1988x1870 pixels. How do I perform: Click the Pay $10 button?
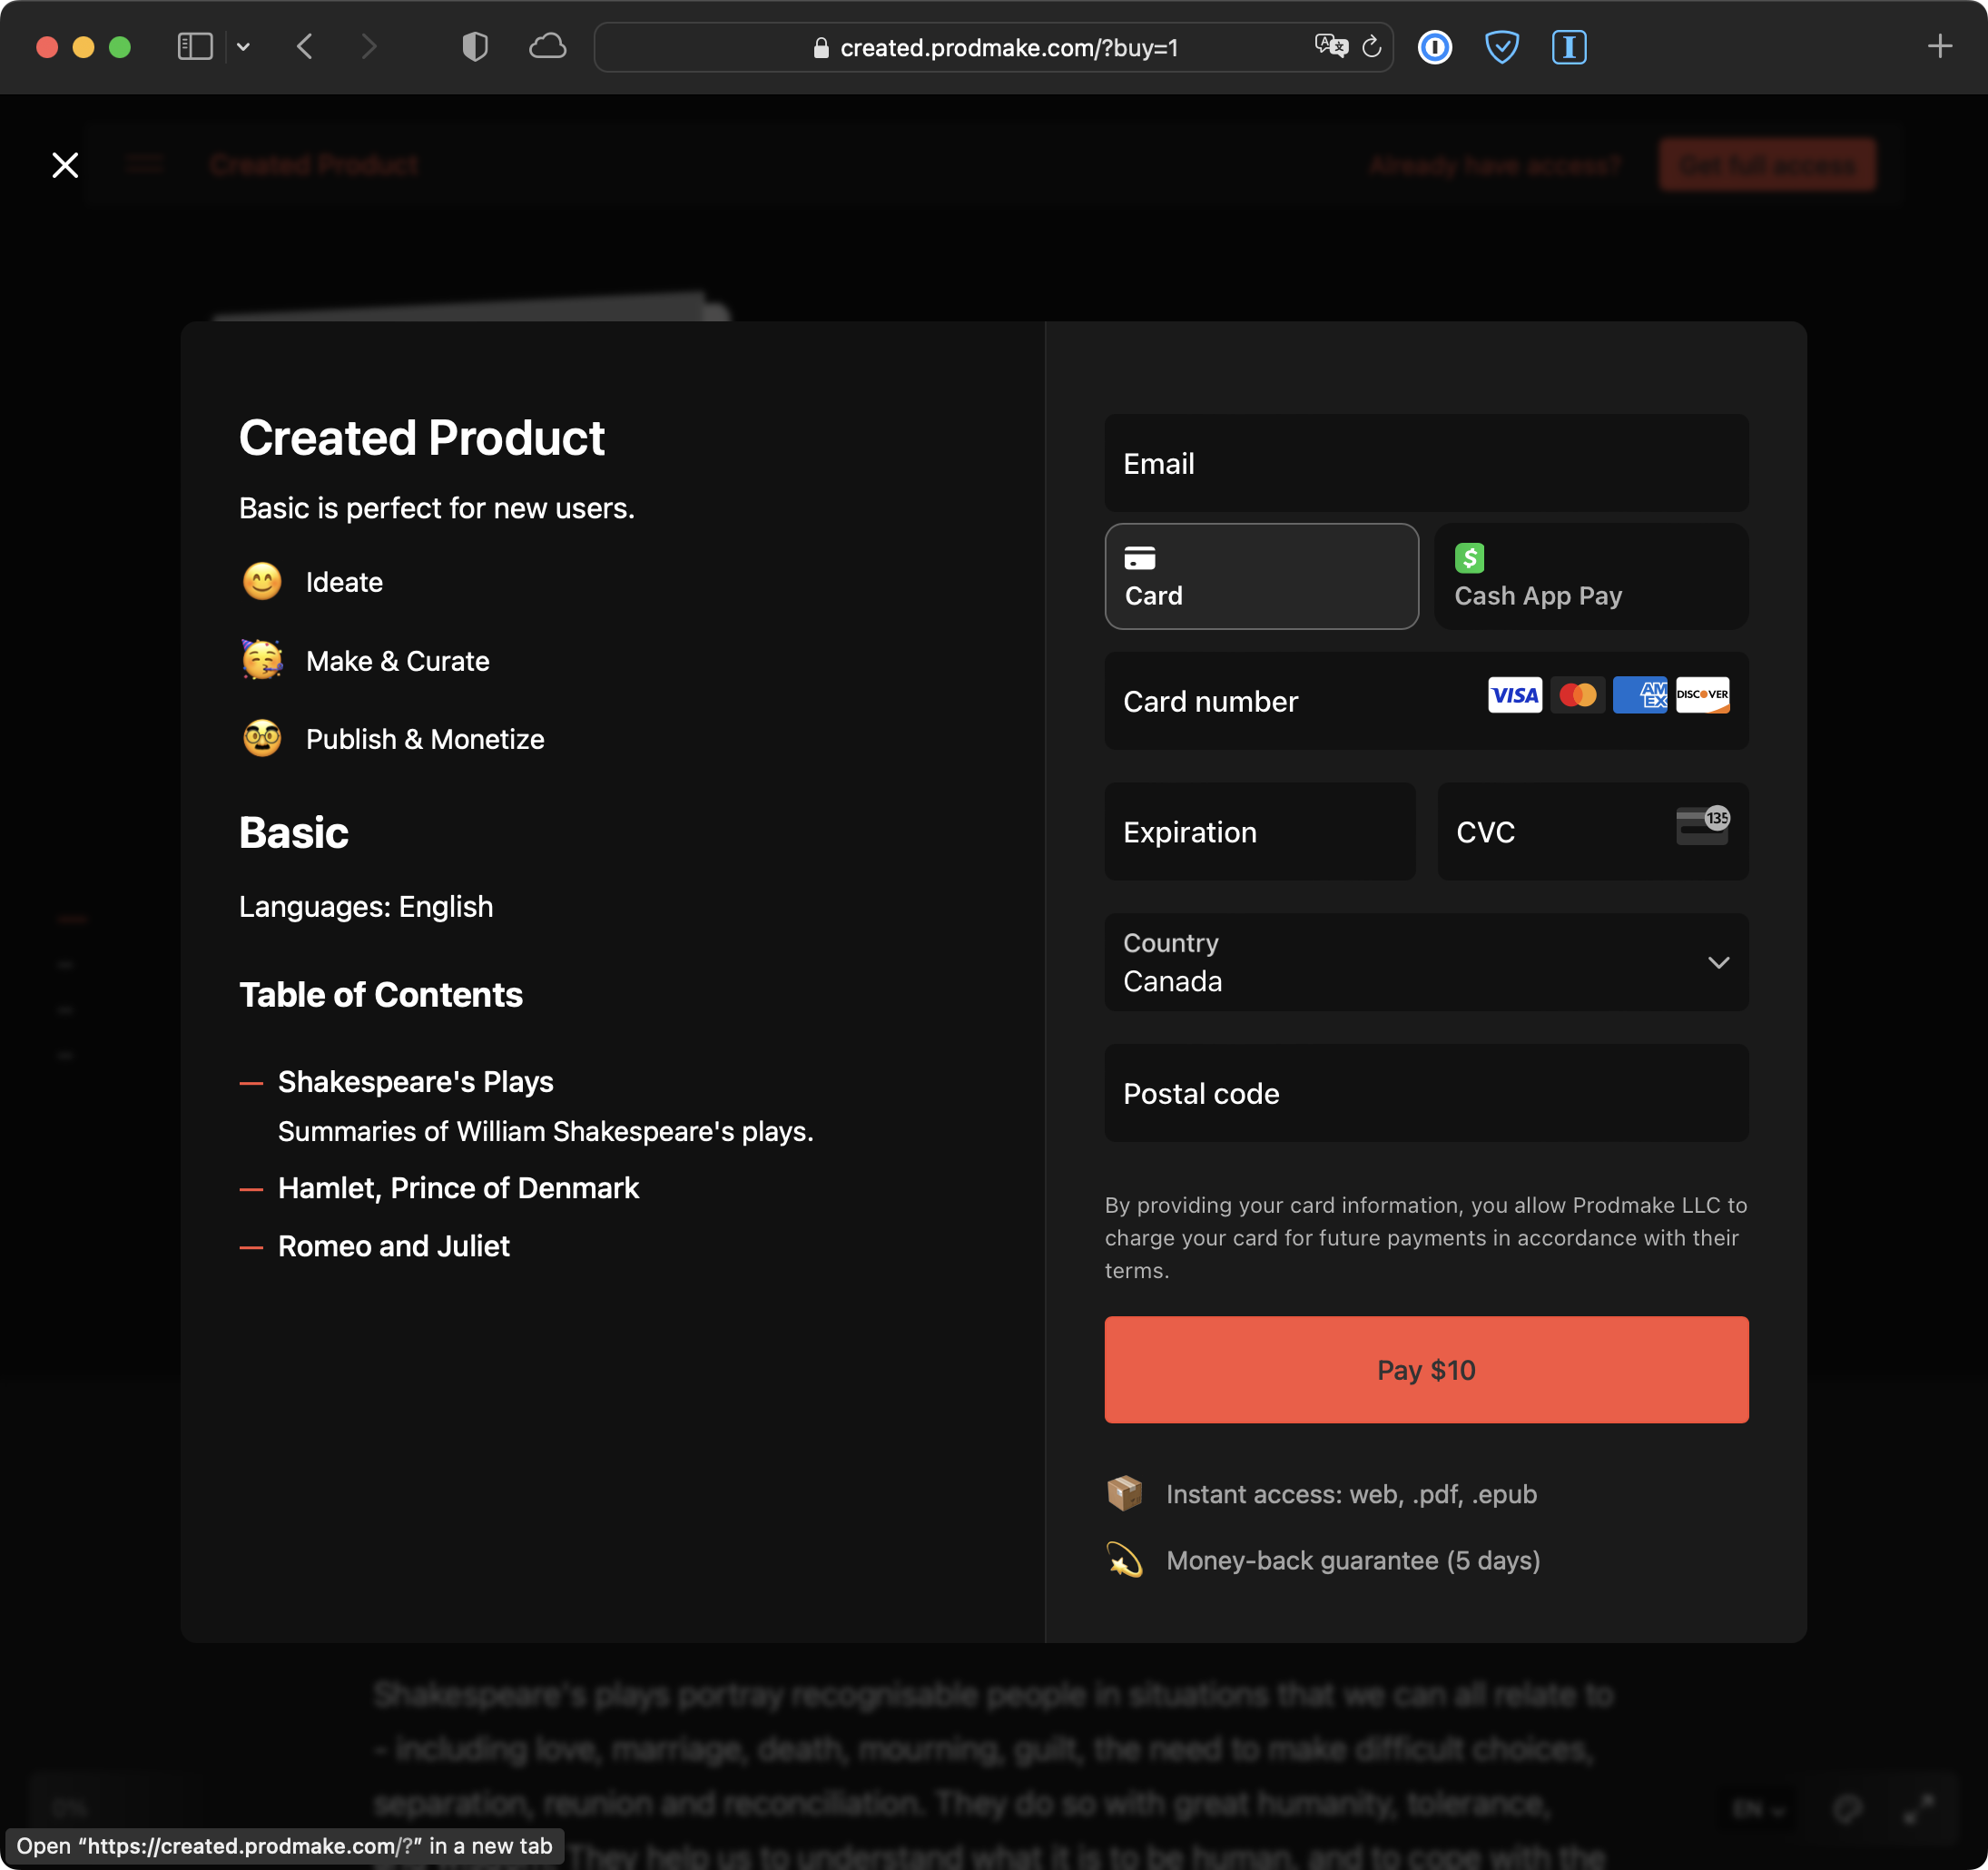1426,1370
